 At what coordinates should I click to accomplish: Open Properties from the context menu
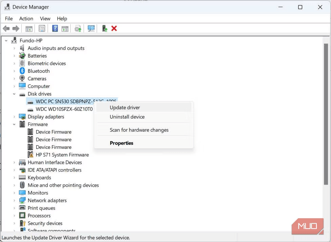click(144, 143)
